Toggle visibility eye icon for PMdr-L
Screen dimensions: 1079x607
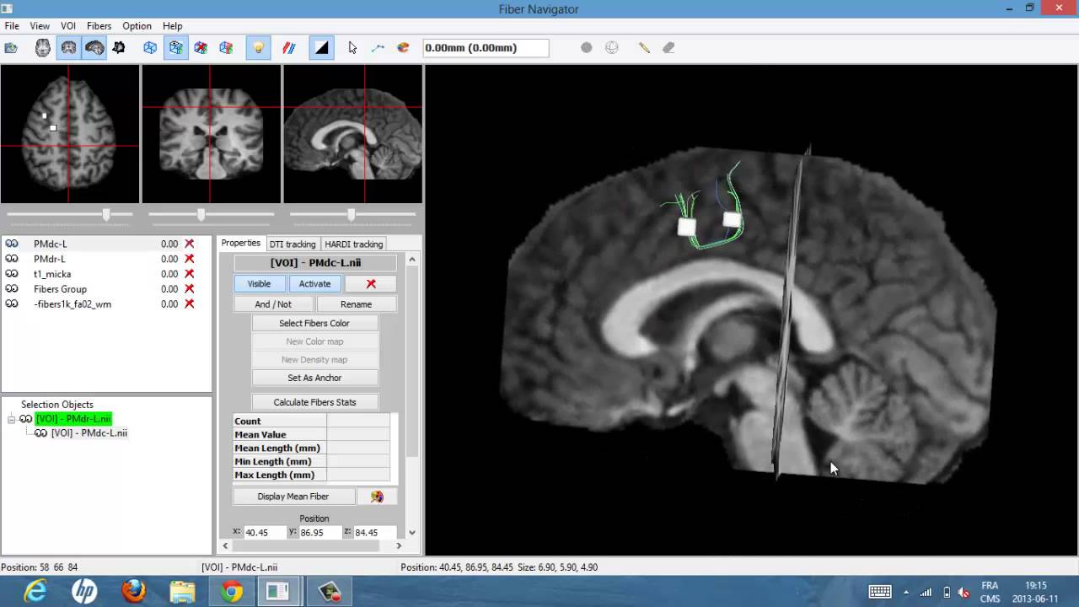pyautogui.click(x=12, y=259)
